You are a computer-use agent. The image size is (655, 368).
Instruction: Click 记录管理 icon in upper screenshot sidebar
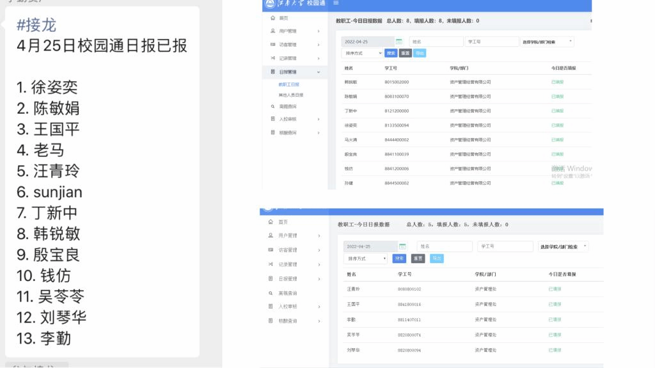pyautogui.click(x=273, y=58)
